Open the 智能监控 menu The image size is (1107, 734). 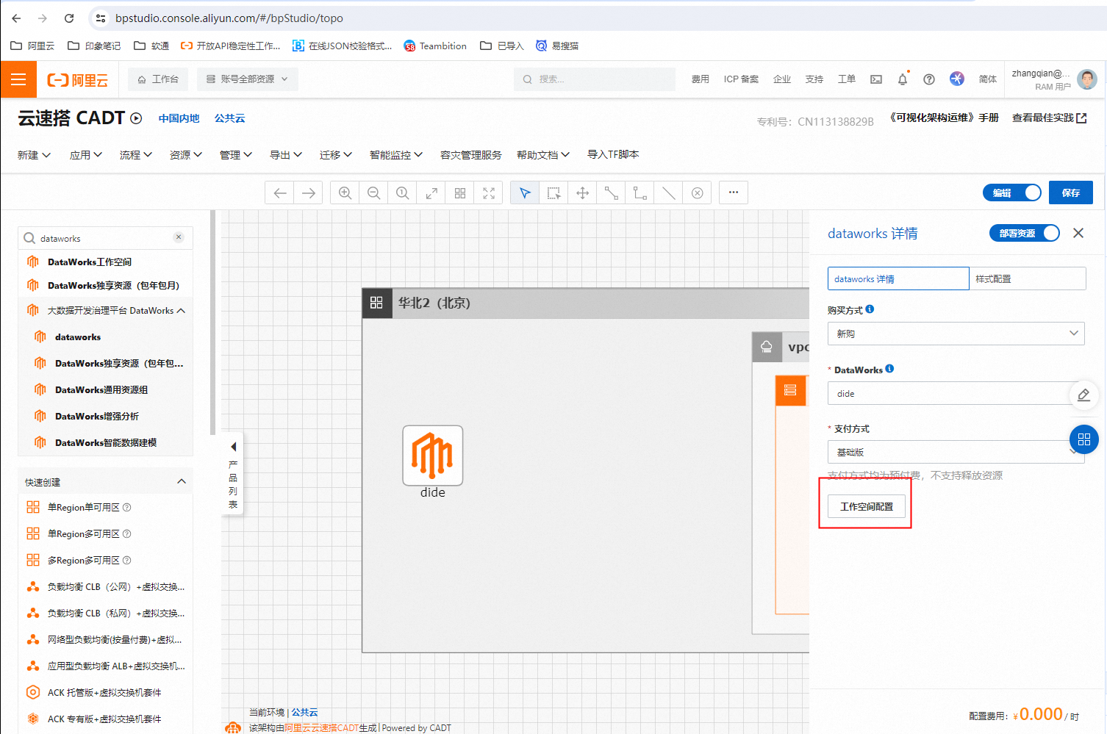[x=396, y=155]
